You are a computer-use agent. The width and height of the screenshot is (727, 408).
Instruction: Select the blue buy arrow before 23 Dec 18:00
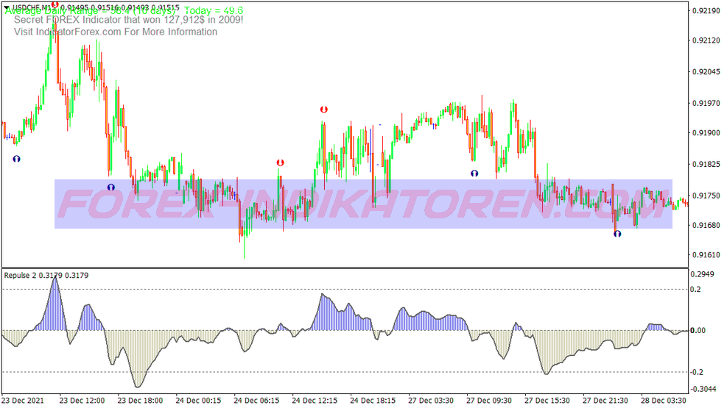point(110,187)
